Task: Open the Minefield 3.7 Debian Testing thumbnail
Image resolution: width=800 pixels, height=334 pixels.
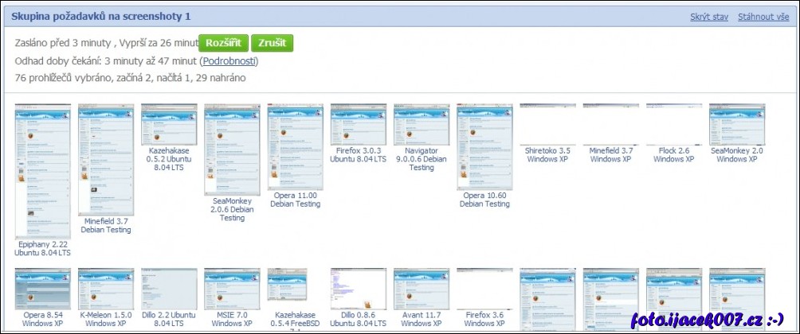Action: point(105,159)
